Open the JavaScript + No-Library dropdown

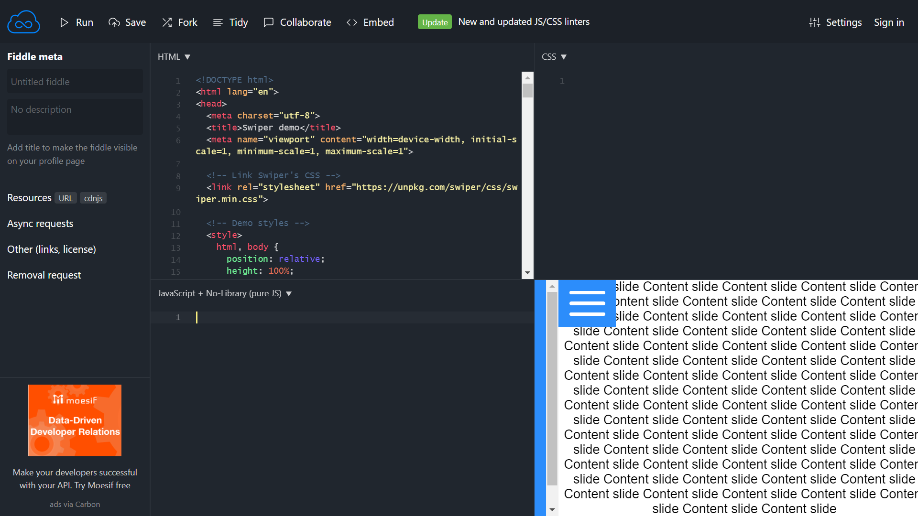289,293
